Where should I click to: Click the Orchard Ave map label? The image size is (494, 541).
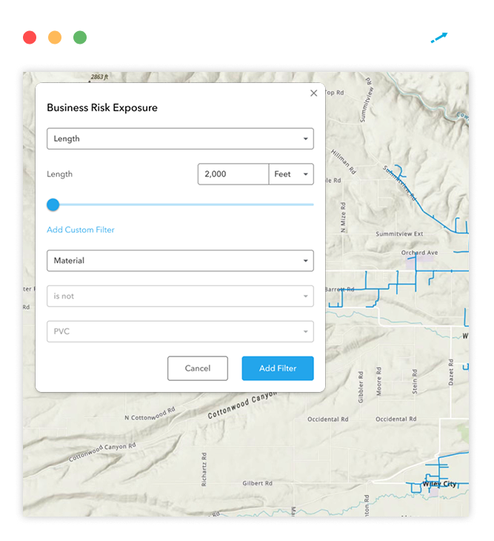(x=419, y=253)
